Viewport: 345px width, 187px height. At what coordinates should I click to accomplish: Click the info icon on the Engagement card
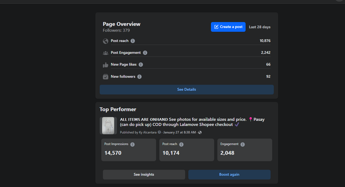point(243,144)
